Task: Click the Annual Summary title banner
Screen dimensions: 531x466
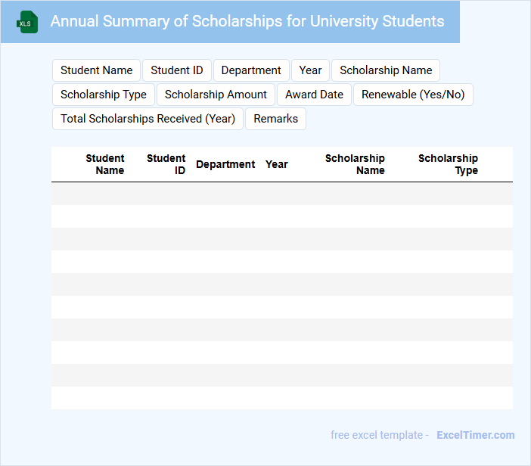Action: coord(247,21)
